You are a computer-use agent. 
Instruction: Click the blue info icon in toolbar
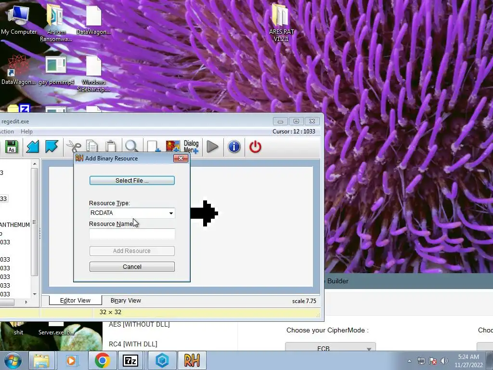(x=234, y=147)
